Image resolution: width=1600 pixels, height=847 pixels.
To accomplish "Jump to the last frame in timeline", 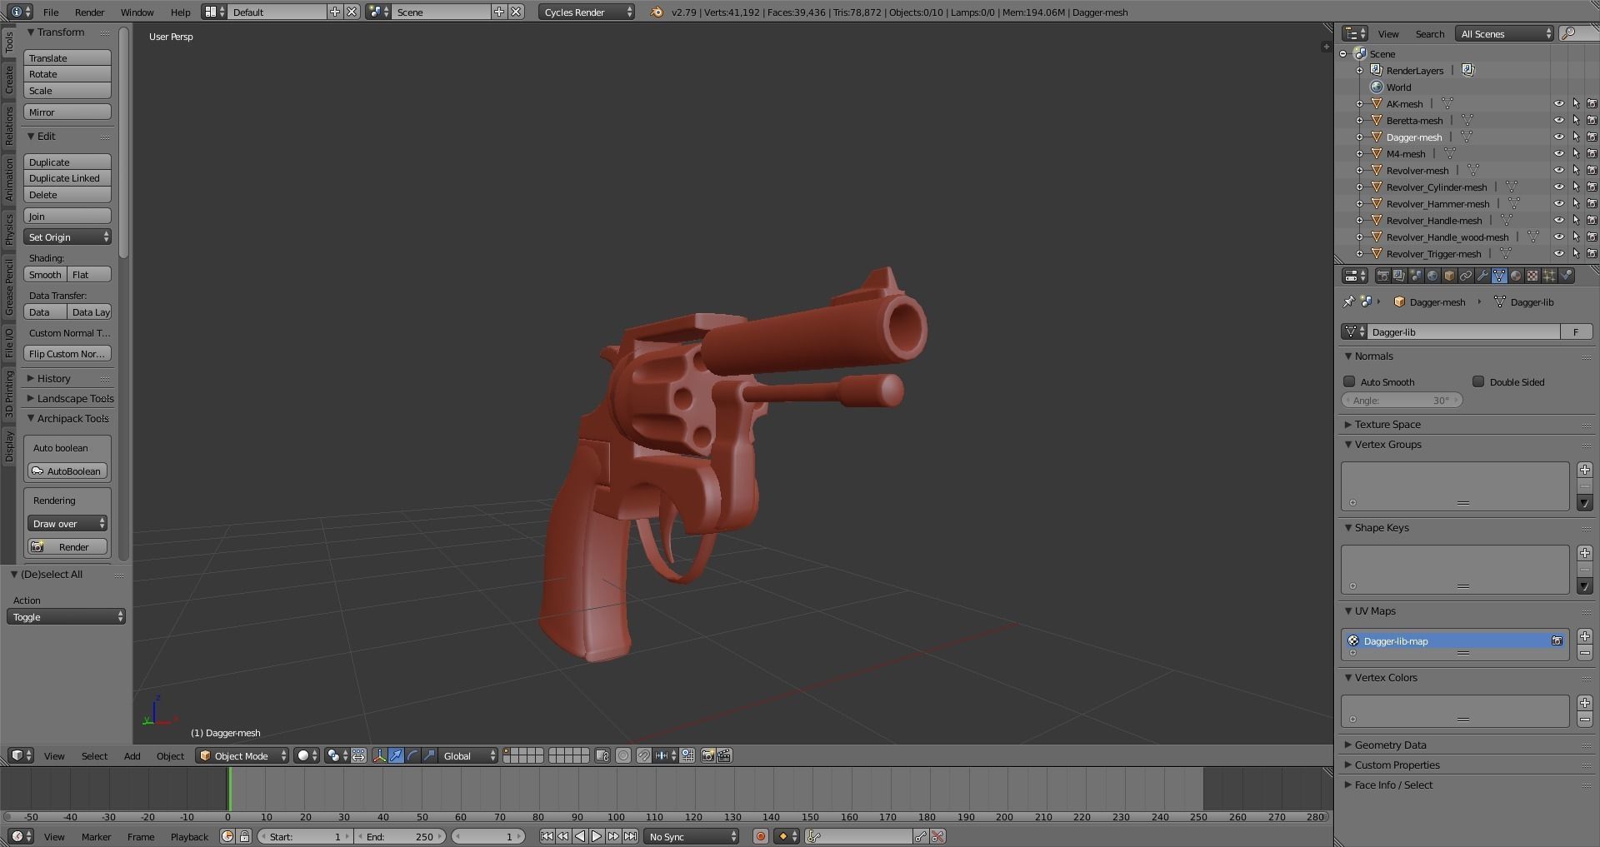I will click(x=630, y=836).
